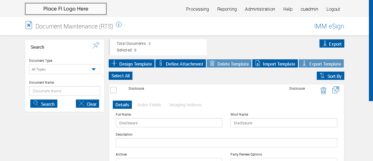
Task: Click the Design Template button
Action: [x=132, y=64]
